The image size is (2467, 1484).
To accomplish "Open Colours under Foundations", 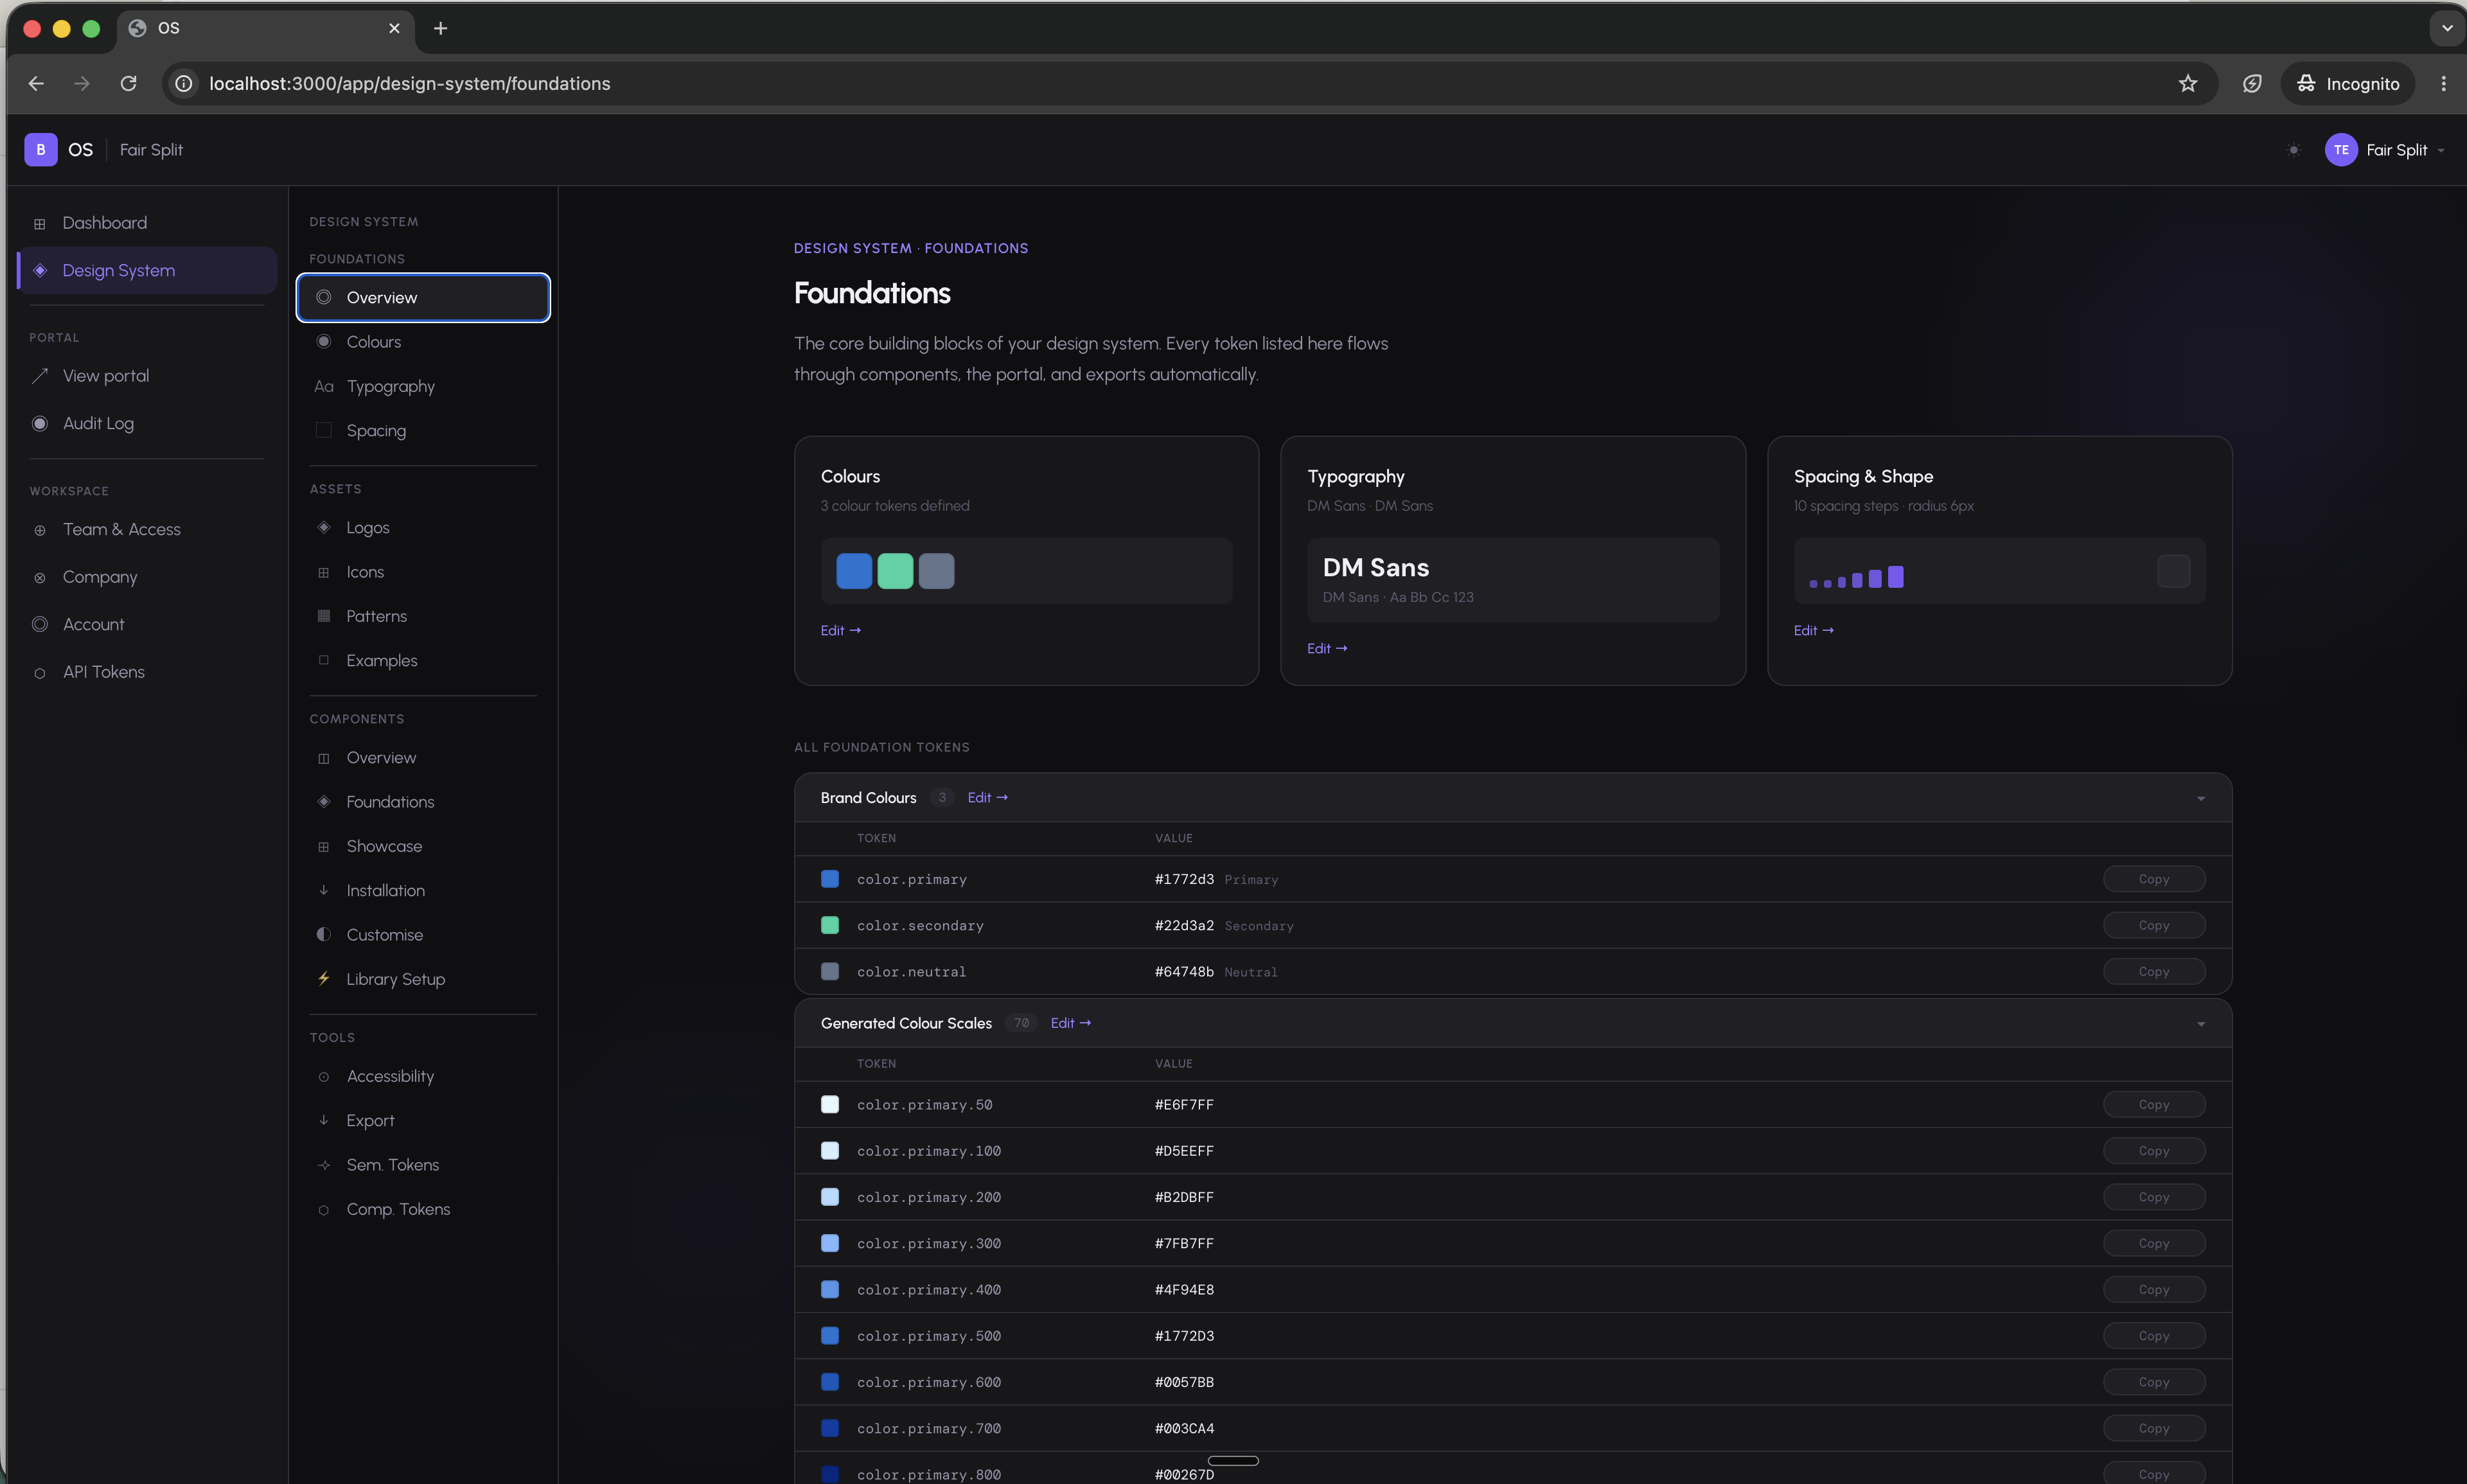I will [x=423, y=342].
